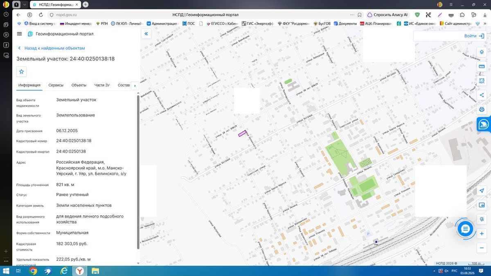Click the 821 кв. м area value

tap(65, 184)
